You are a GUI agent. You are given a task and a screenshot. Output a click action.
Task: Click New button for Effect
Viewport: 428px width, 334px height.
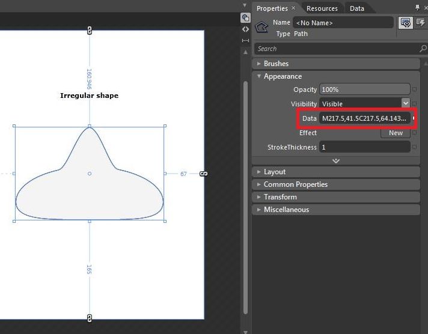click(396, 133)
